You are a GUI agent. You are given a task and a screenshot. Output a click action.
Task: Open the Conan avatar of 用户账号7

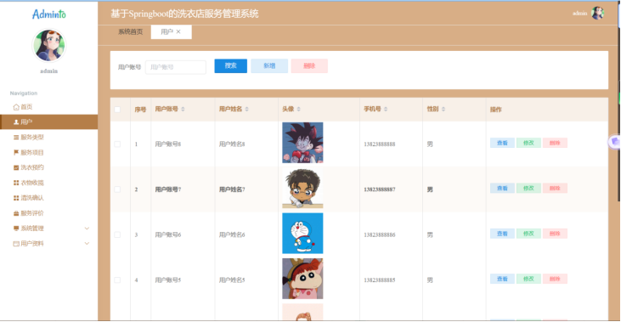coord(302,188)
